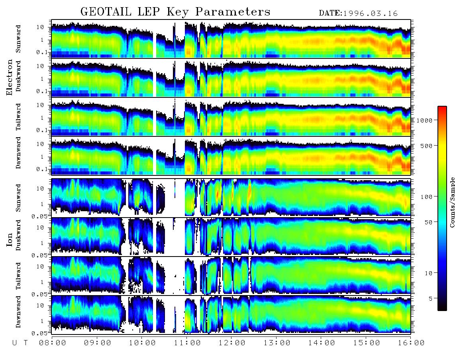Click the Electron Sunward spectrogram panel
Image resolution: width=455 pixels, height=350 pixels.
coord(231,39)
